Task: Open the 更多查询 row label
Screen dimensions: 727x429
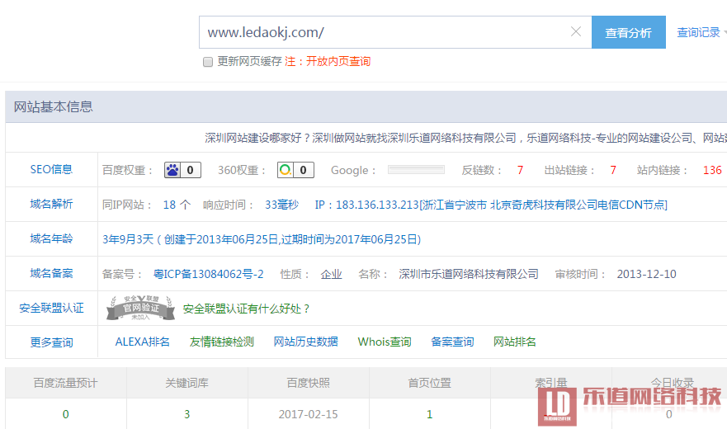Action: [51, 342]
